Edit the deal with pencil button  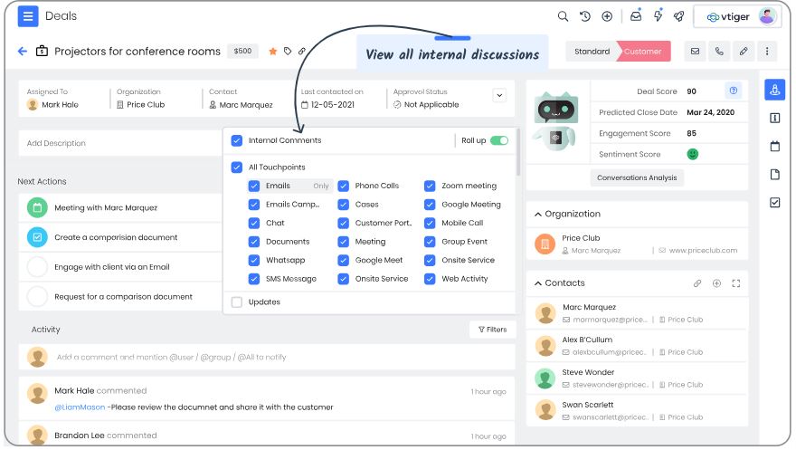tap(744, 52)
